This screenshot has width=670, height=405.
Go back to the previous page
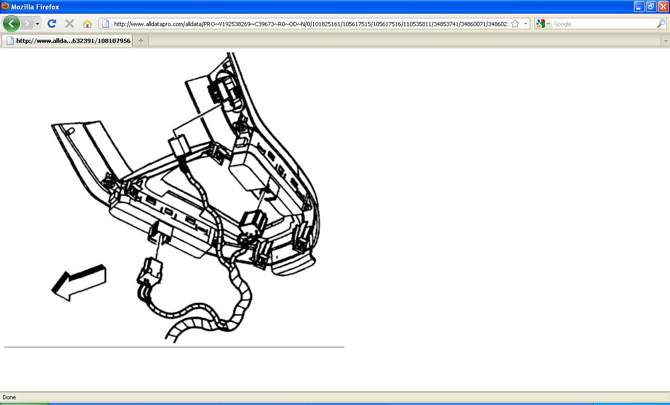point(12,24)
